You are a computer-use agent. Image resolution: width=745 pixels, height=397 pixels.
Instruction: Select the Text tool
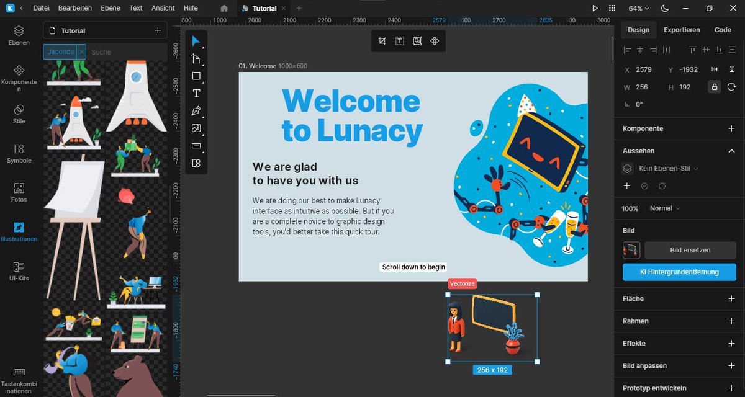196,94
